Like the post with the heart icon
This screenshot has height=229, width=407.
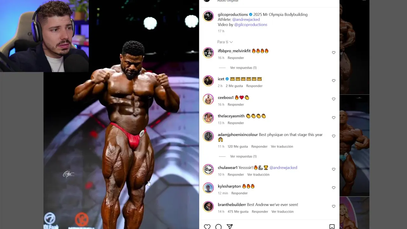coord(207,226)
